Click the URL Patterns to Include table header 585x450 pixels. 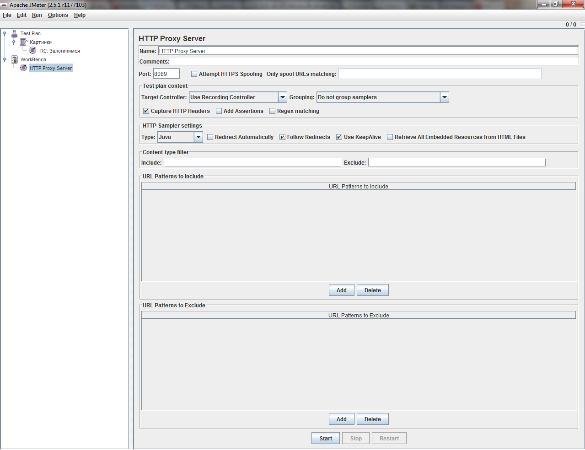point(359,187)
